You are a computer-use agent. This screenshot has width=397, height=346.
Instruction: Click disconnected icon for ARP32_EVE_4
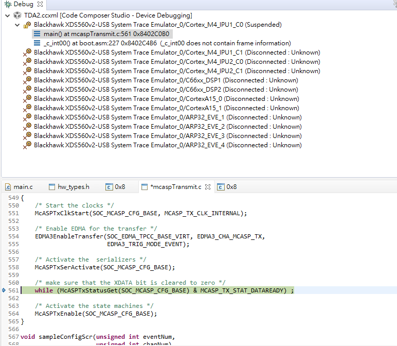coord(27,145)
